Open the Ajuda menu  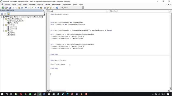click(x=81, y=5)
